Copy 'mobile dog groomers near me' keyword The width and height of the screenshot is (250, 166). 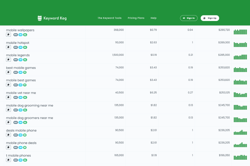[8, 122]
